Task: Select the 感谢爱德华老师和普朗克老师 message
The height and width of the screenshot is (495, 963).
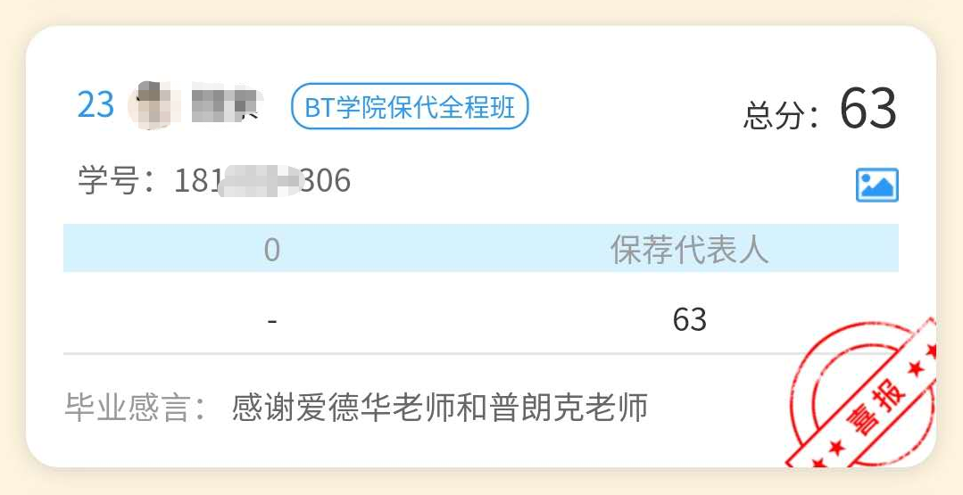Action: tap(440, 408)
